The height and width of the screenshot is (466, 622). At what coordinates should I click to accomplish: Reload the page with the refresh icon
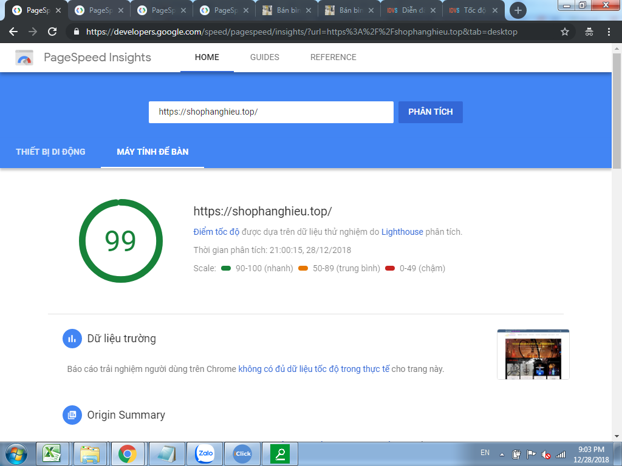point(52,32)
